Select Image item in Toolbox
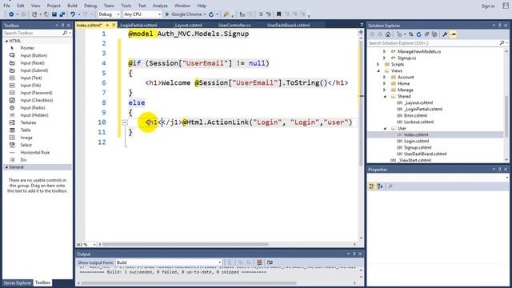Viewport: 512px width, 288px height. (x=26, y=138)
